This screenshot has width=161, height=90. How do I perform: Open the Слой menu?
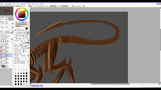pyautogui.click(x=18, y=4)
